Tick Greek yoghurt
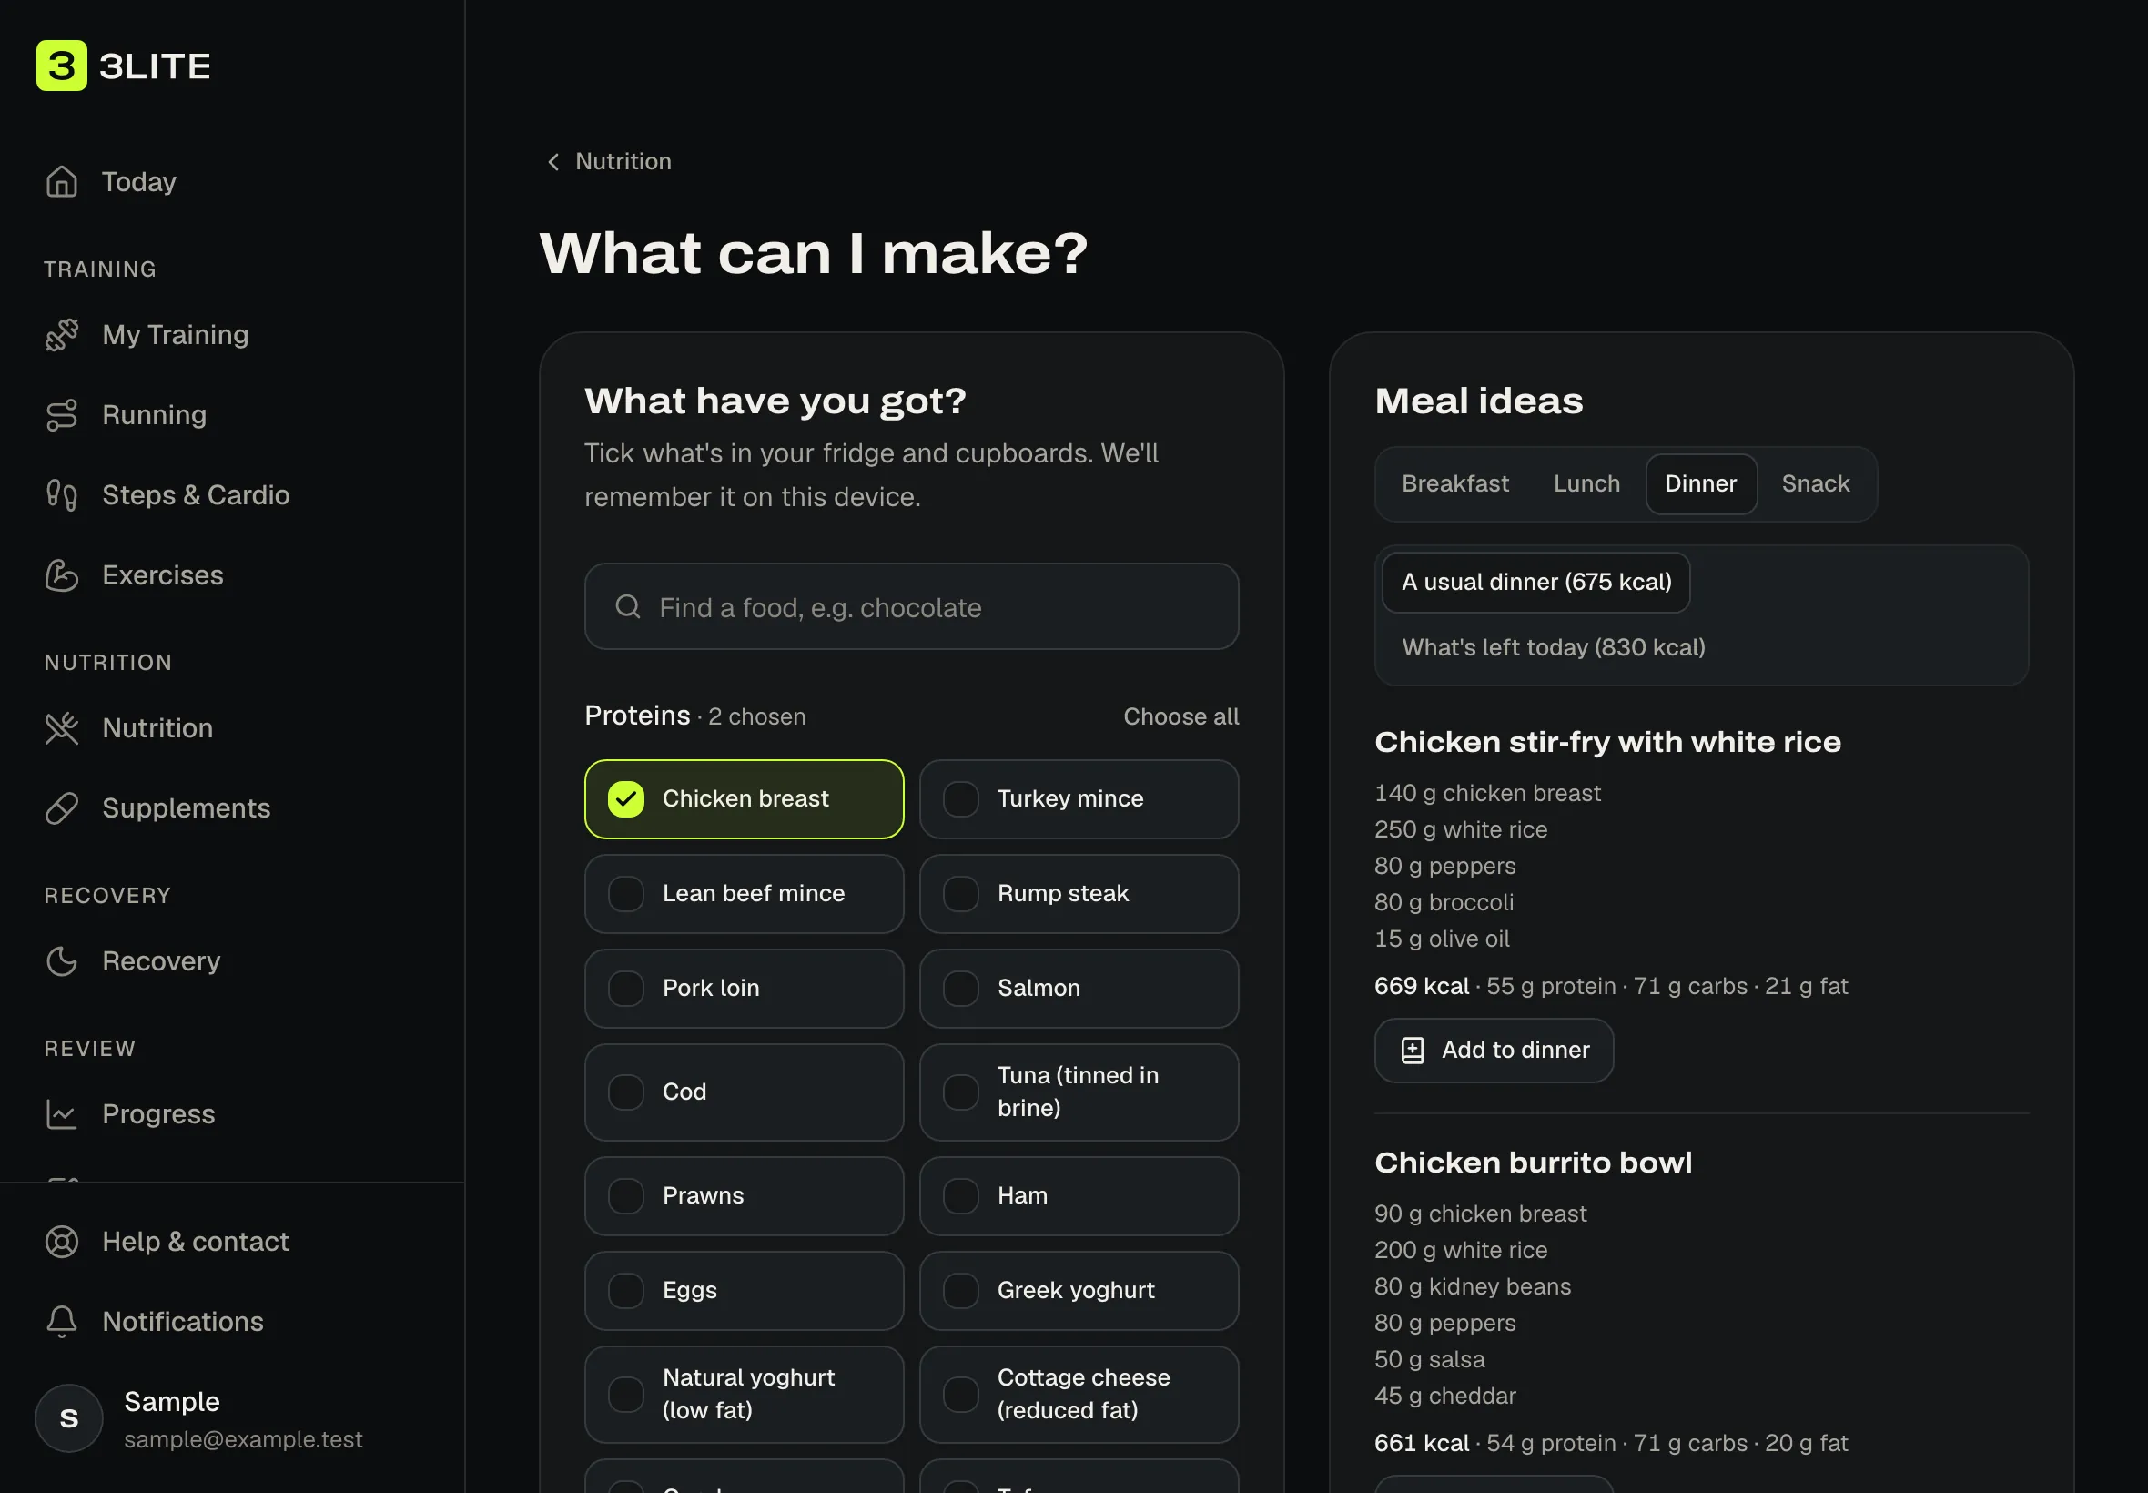This screenshot has width=2148, height=1493. coord(1079,1291)
